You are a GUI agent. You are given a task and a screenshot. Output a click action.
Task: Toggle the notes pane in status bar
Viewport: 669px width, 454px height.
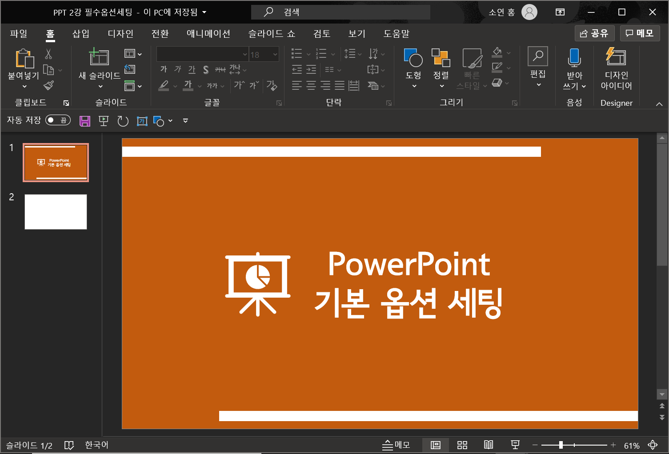[396, 445]
